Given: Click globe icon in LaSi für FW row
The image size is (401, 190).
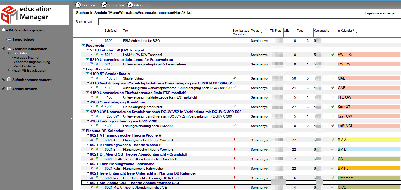Looking at the screenshot, I should point(97,55).
